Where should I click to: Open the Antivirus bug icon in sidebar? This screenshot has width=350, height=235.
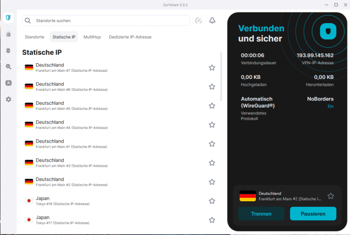pos(9,50)
